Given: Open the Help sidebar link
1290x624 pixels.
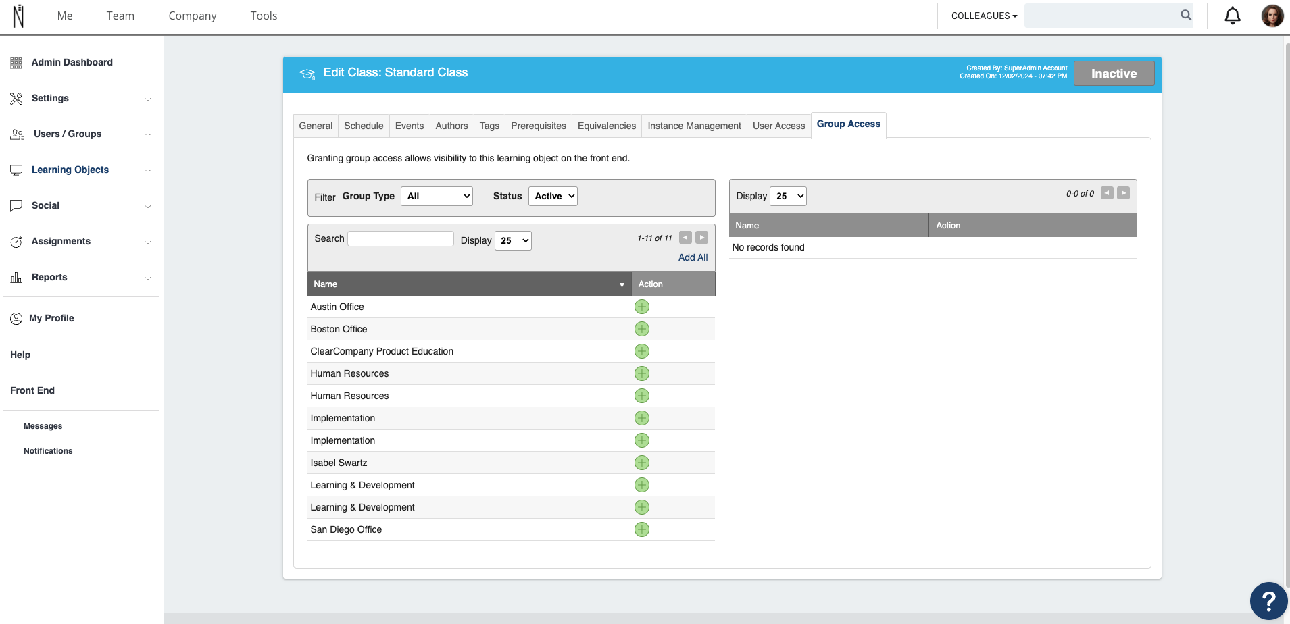Looking at the screenshot, I should pos(20,355).
